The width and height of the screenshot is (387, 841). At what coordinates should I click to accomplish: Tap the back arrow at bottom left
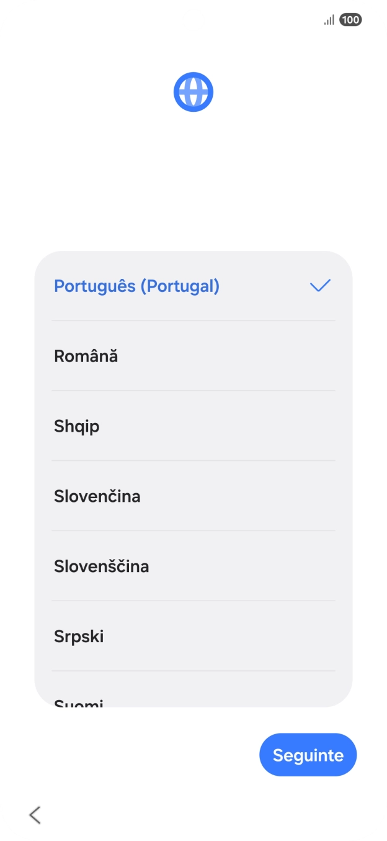[x=34, y=815]
